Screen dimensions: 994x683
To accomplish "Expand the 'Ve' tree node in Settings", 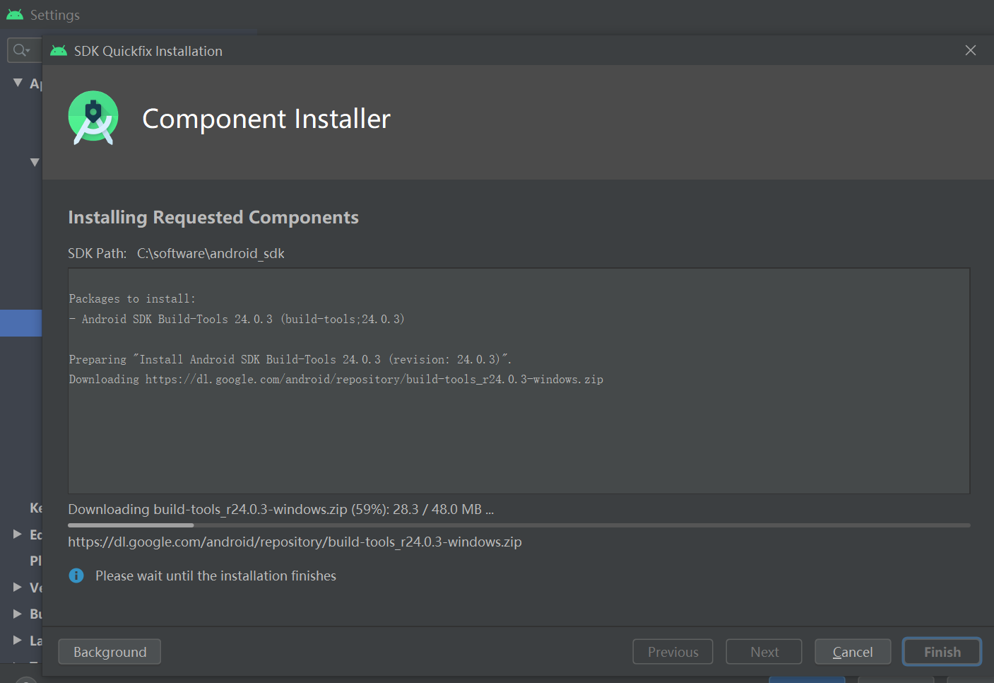I will 18,587.
